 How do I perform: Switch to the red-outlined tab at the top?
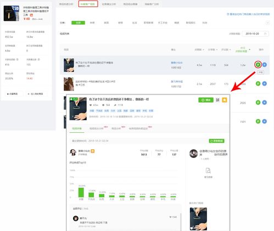tap(88, 4)
